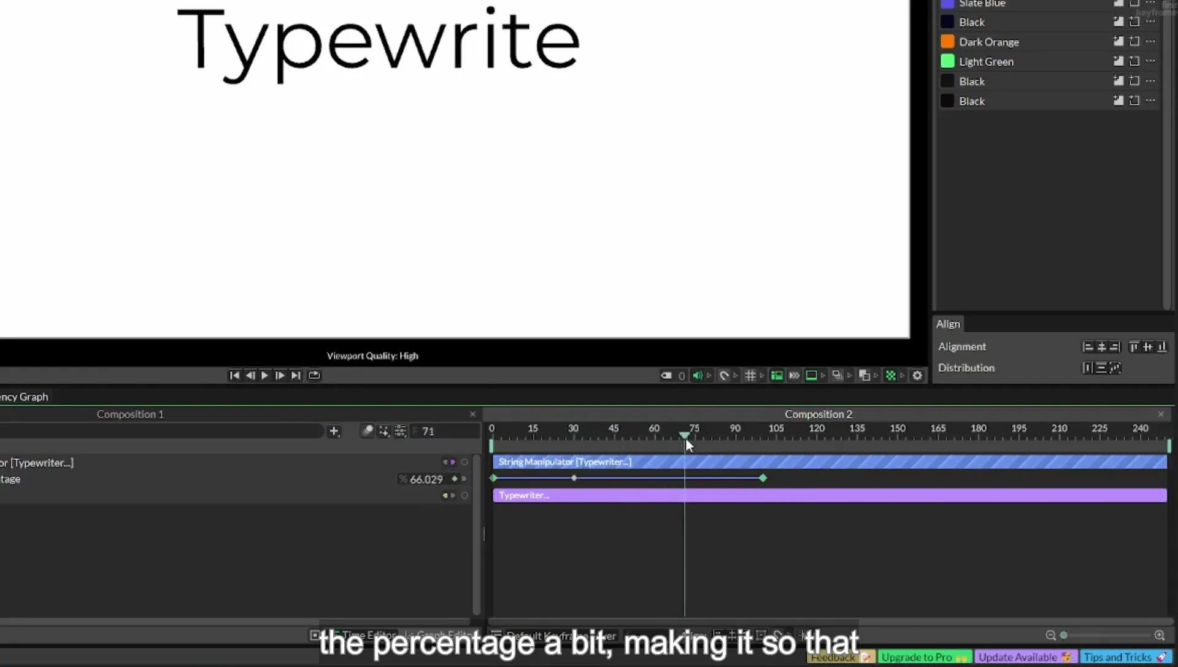Click the Dark Orange color swatch
1178x667 pixels.
947,41
